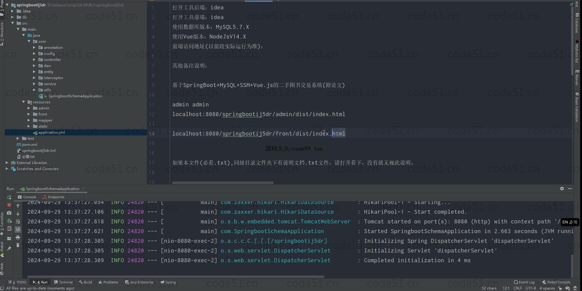Image resolution: width=582 pixels, height=291 pixels.
Task: Open the Maven side panel
Action: coord(577,77)
